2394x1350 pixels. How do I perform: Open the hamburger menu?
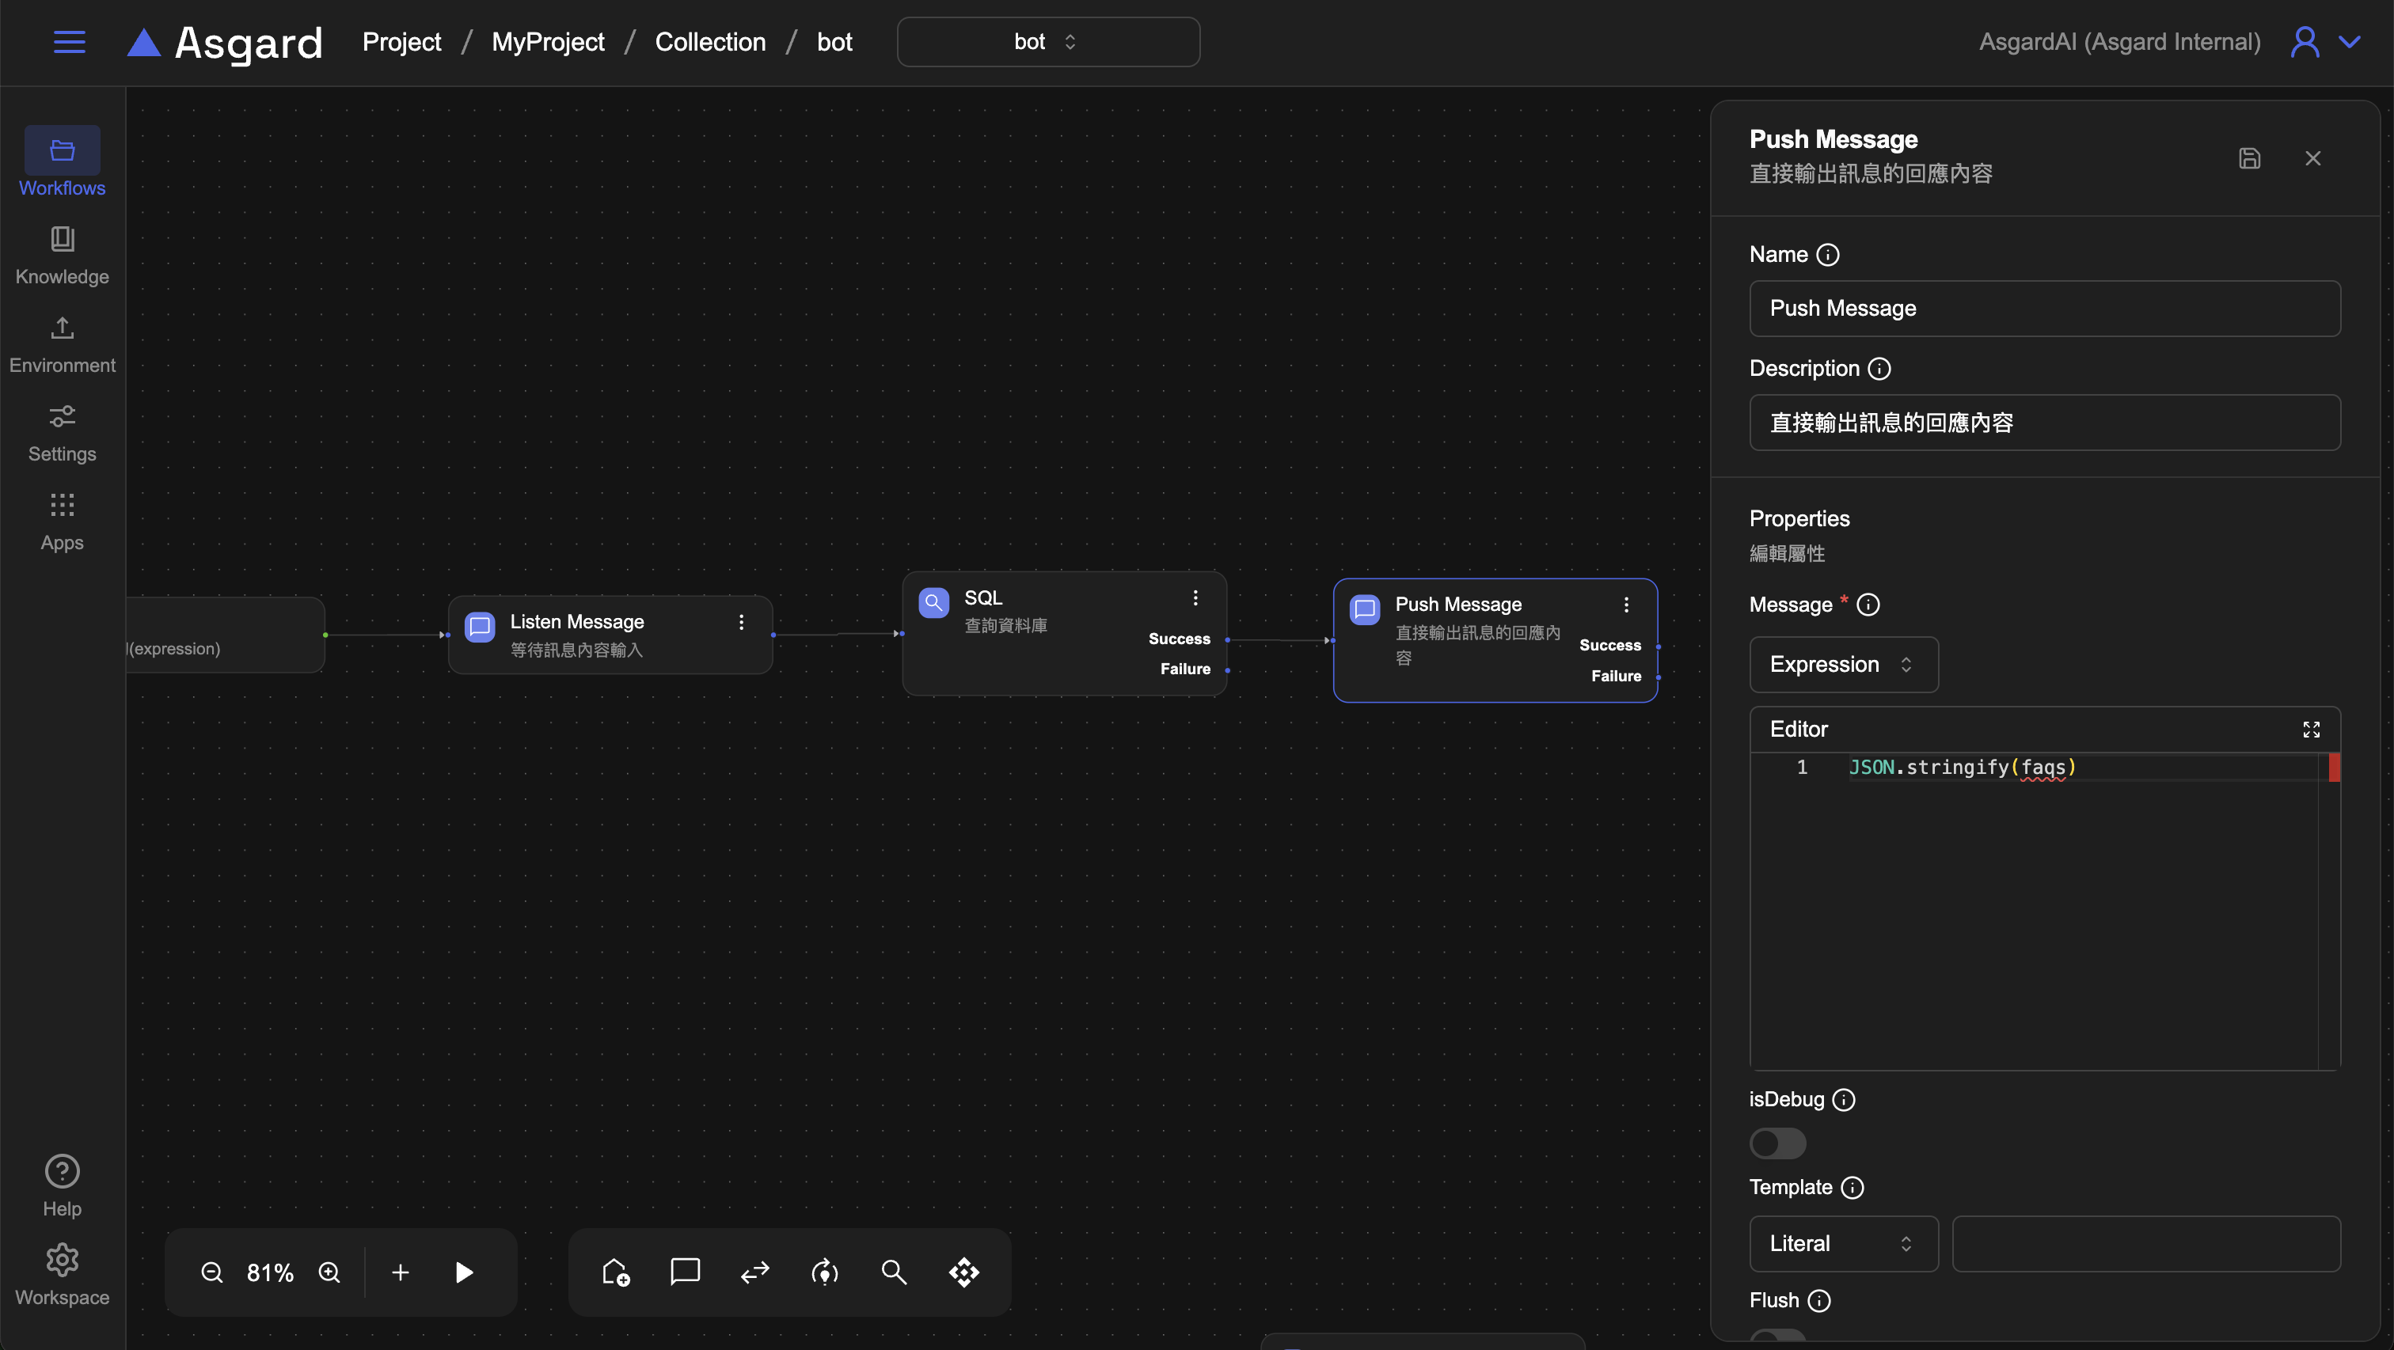coord(70,42)
